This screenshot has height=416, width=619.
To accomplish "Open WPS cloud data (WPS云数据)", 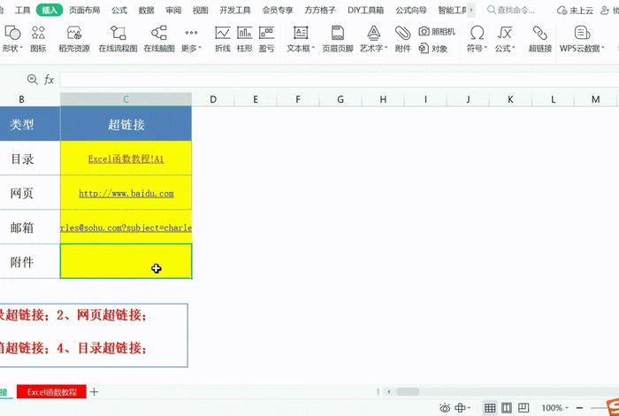I will (582, 39).
